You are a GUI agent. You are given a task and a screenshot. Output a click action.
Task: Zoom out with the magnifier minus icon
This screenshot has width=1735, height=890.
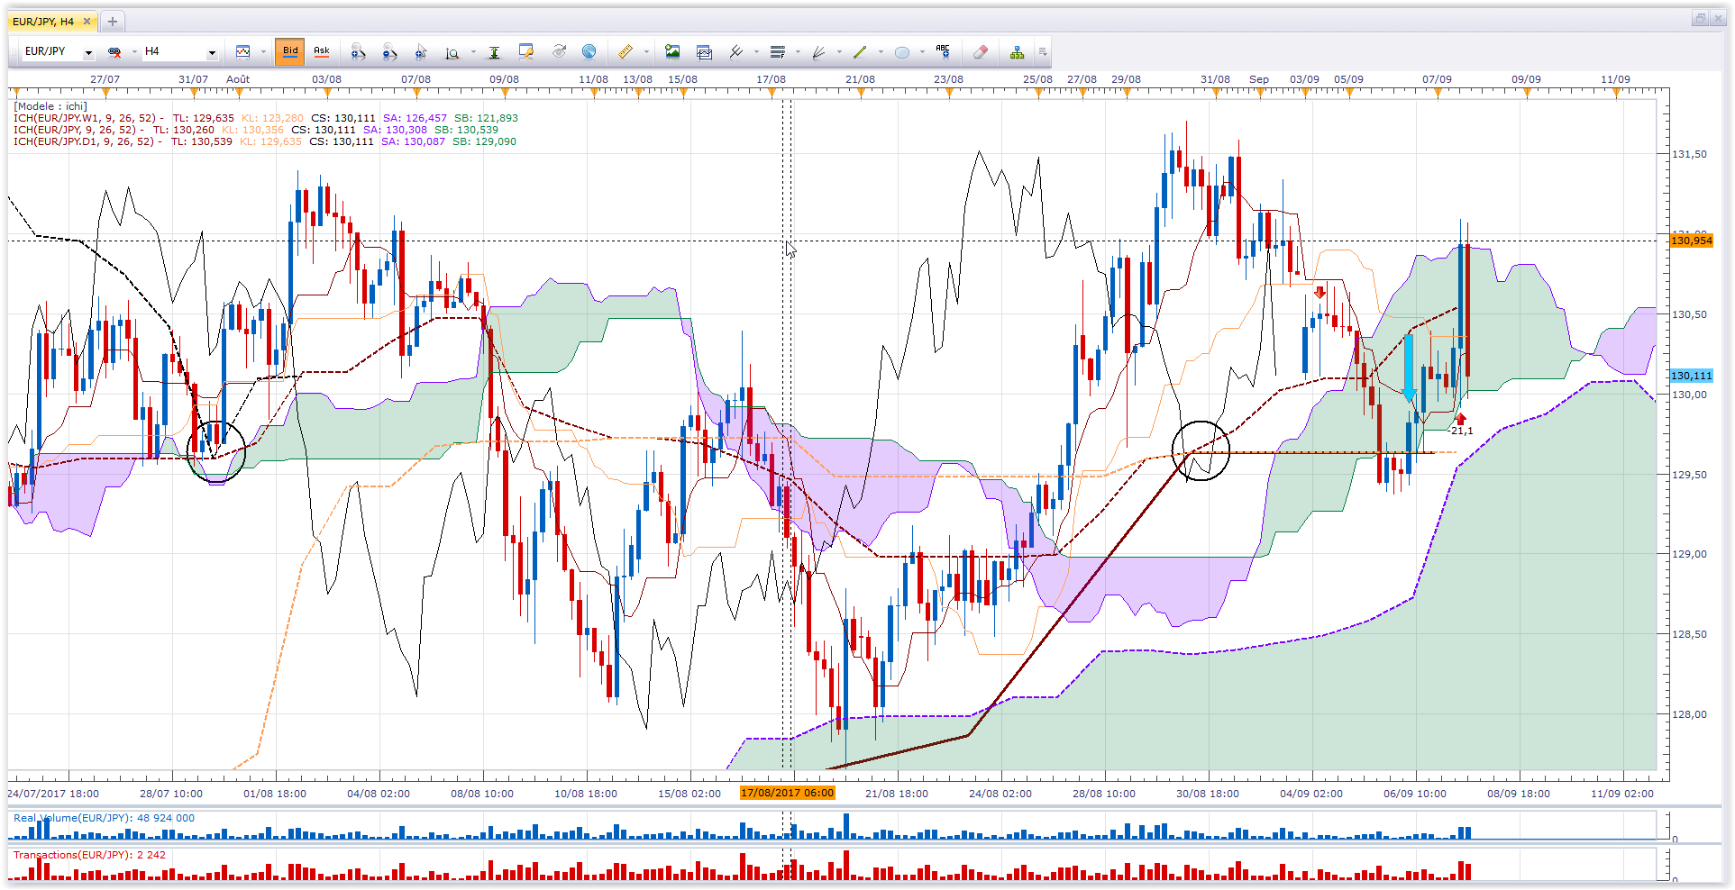tap(389, 52)
